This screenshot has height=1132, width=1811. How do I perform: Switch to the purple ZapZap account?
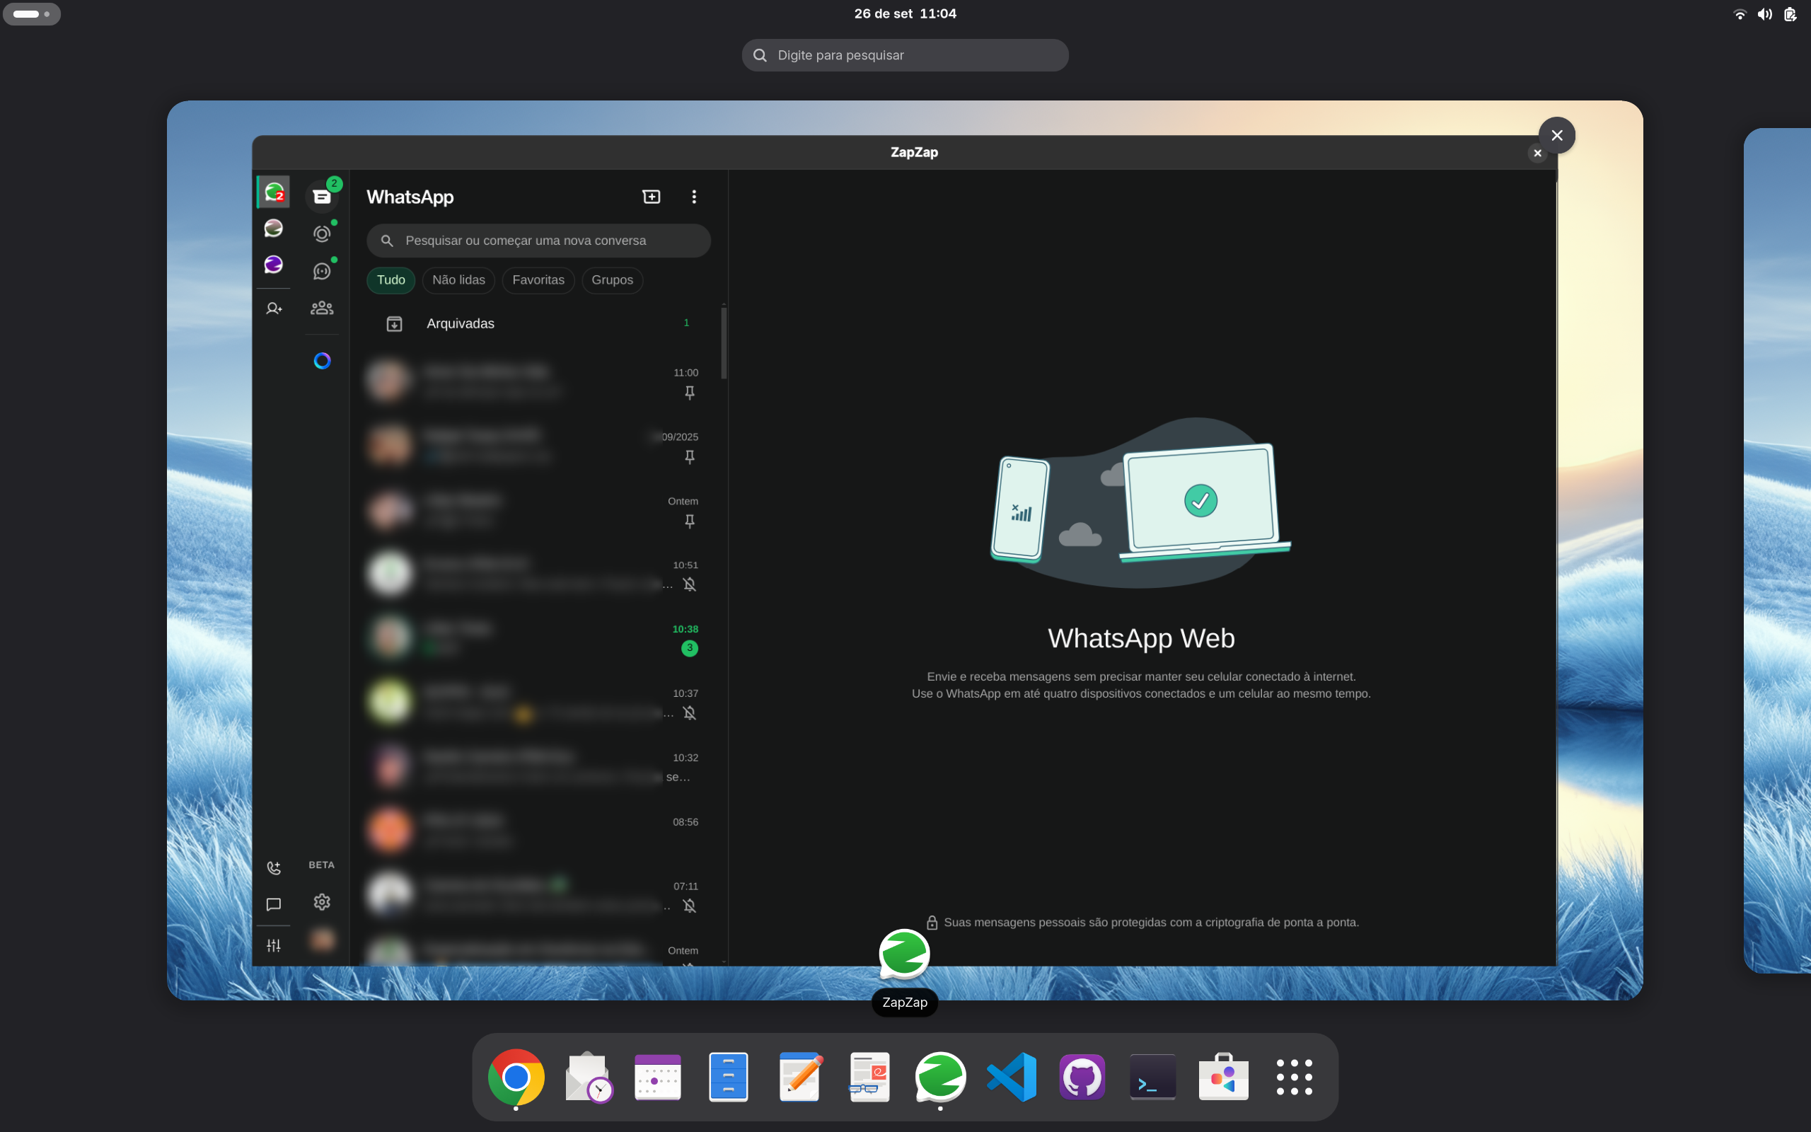[274, 265]
